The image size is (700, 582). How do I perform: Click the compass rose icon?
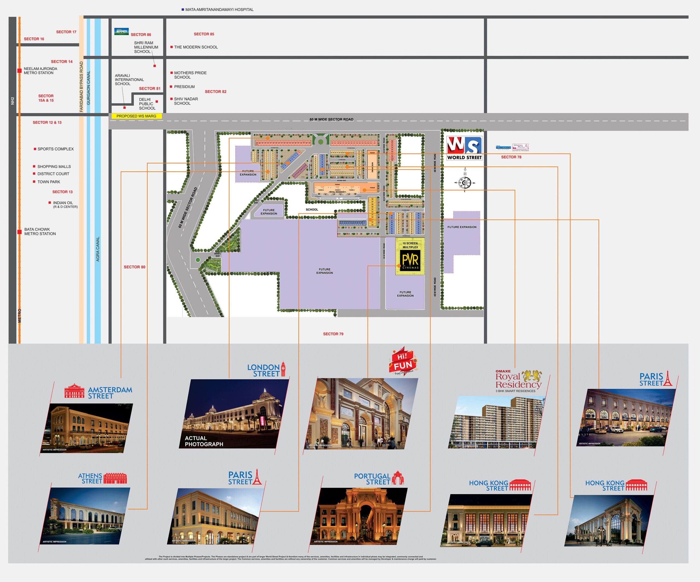click(x=465, y=183)
